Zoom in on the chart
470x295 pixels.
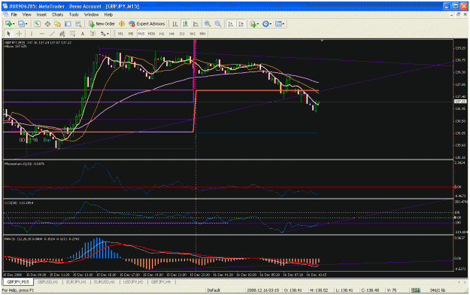[207, 24]
